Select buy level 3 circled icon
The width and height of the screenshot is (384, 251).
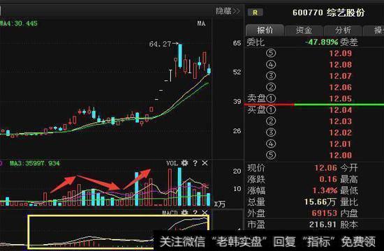(x=271, y=132)
